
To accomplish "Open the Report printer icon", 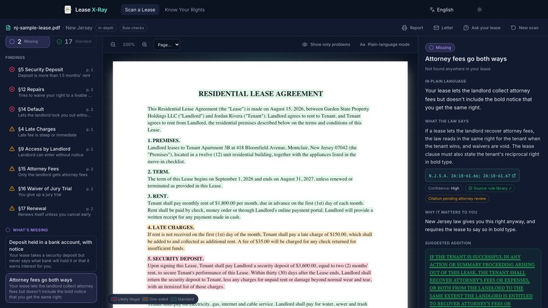I will click(x=405, y=28).
